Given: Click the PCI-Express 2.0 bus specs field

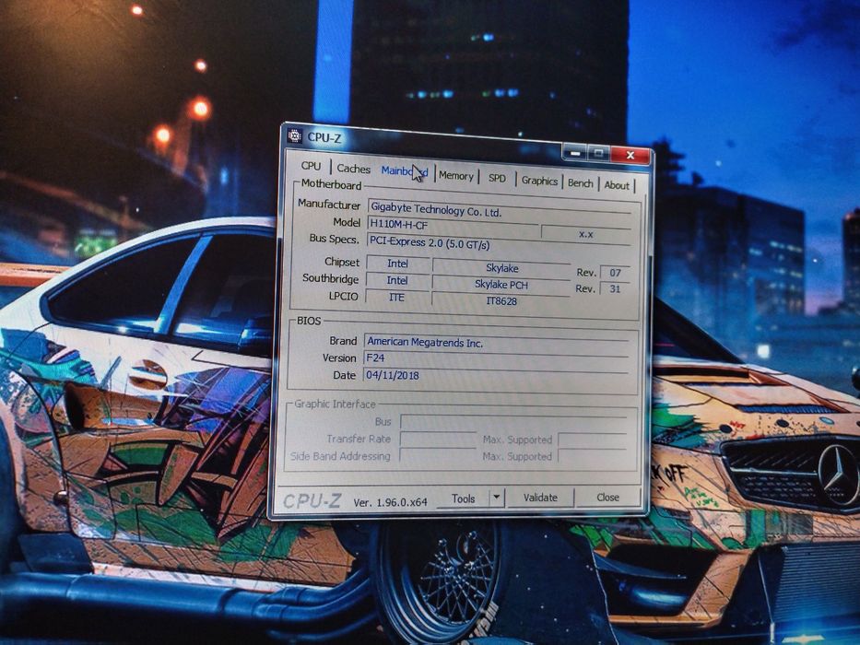Looking at the screenshot, I should 499,242.
